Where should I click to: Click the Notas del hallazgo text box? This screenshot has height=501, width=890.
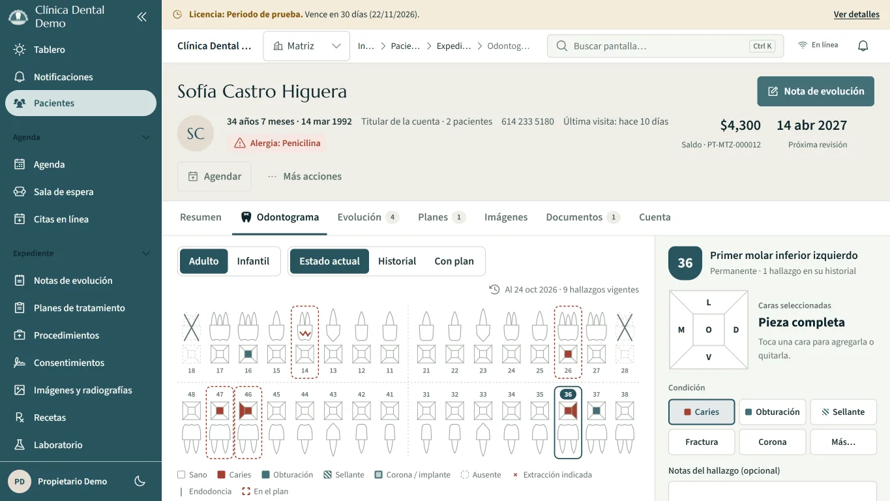click(773, 491)
